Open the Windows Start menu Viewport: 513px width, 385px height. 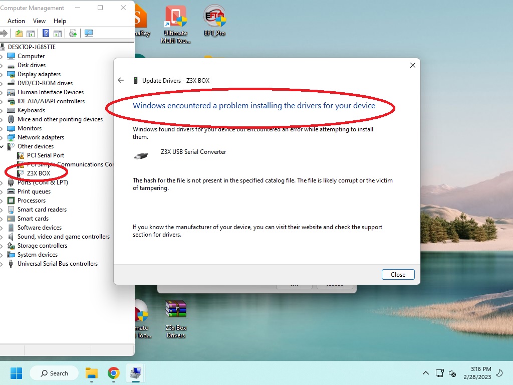tap(16, 373)
